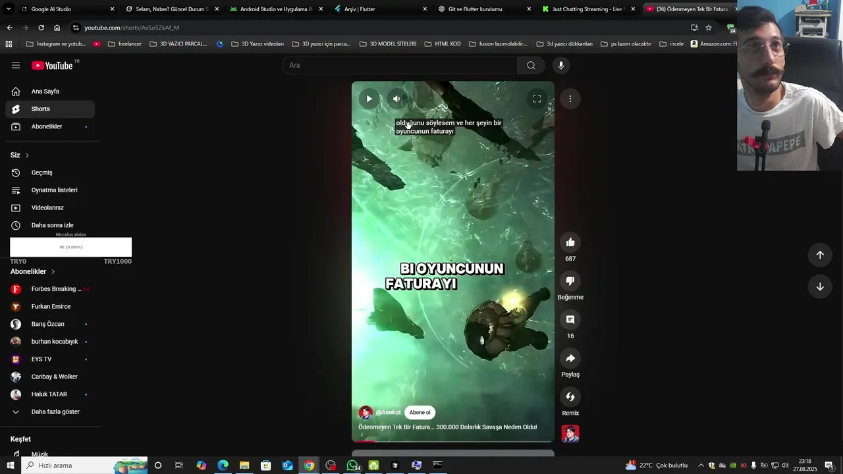Image resolution: width=843 pixels, height=474 pixels.
Task: Like the Short with 687 likes
Action: coord(570,242)
